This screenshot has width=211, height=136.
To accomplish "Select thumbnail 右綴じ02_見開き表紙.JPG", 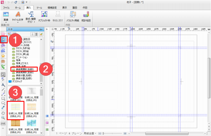I will (x=31, y=94).
